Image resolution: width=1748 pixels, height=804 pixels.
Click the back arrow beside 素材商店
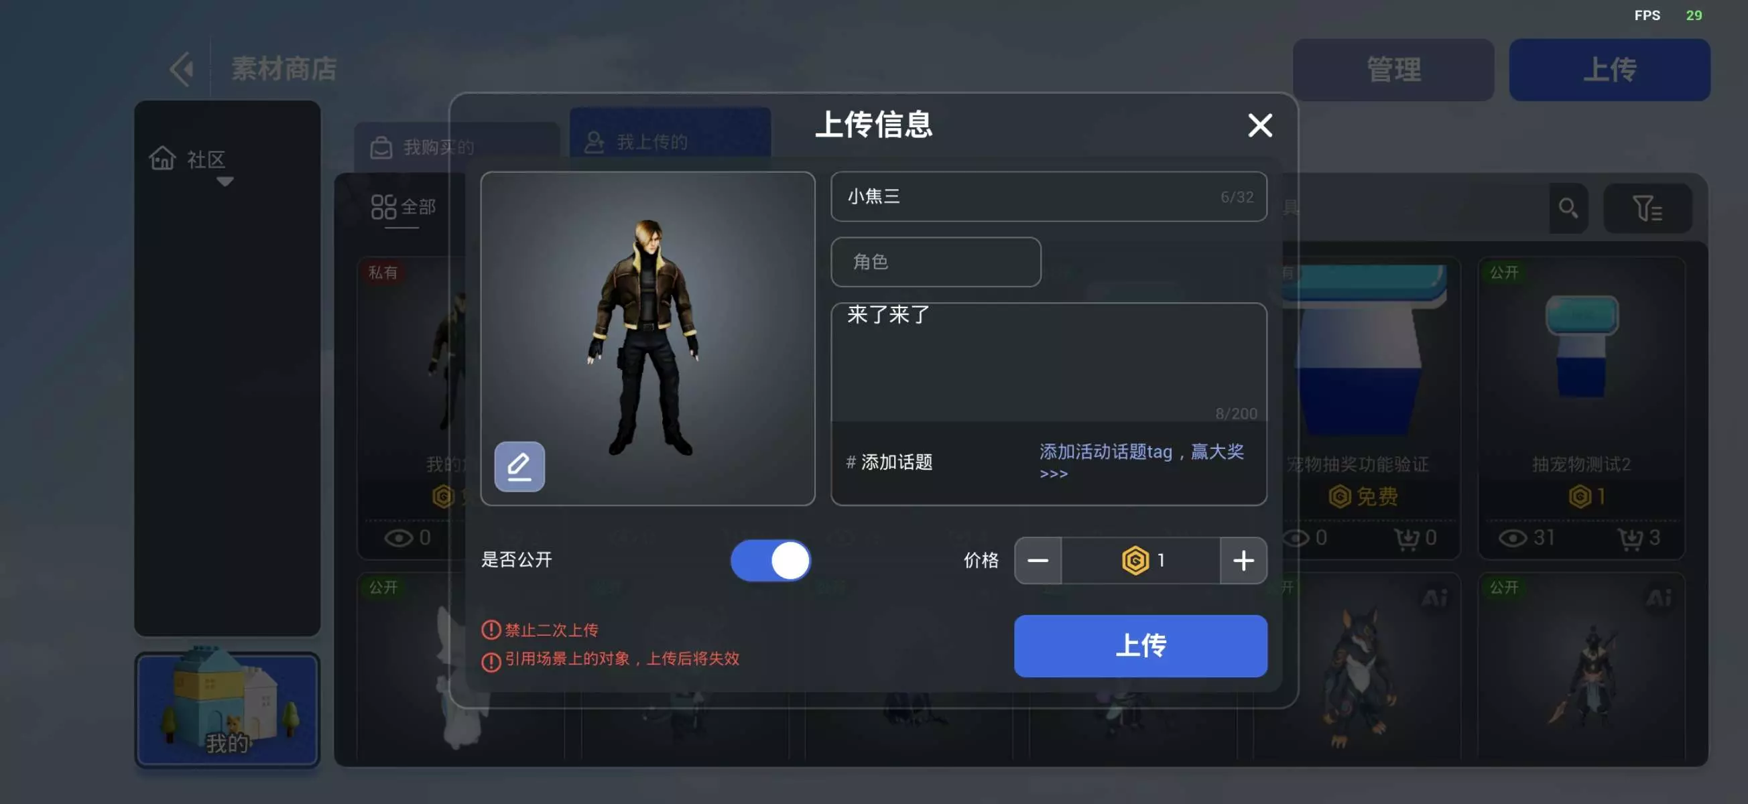tap(182, 69)
